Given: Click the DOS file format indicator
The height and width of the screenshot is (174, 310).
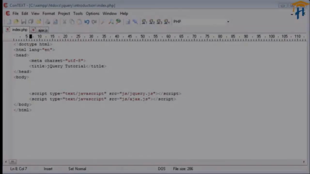Looking at the screenshot, I should [161, 169].
